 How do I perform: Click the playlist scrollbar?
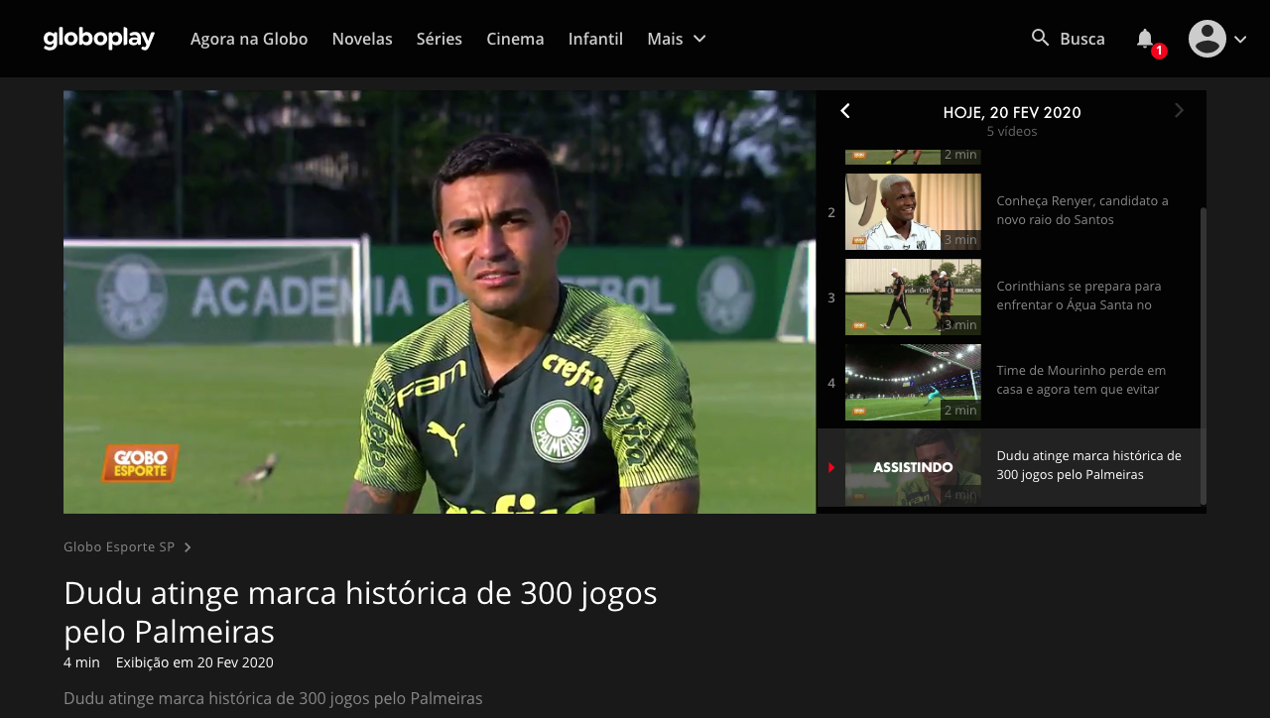tap(1204, 355)
